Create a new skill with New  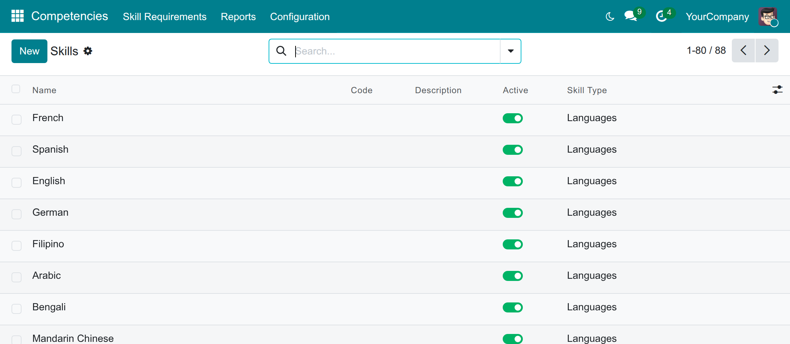[x=29, y=51]
